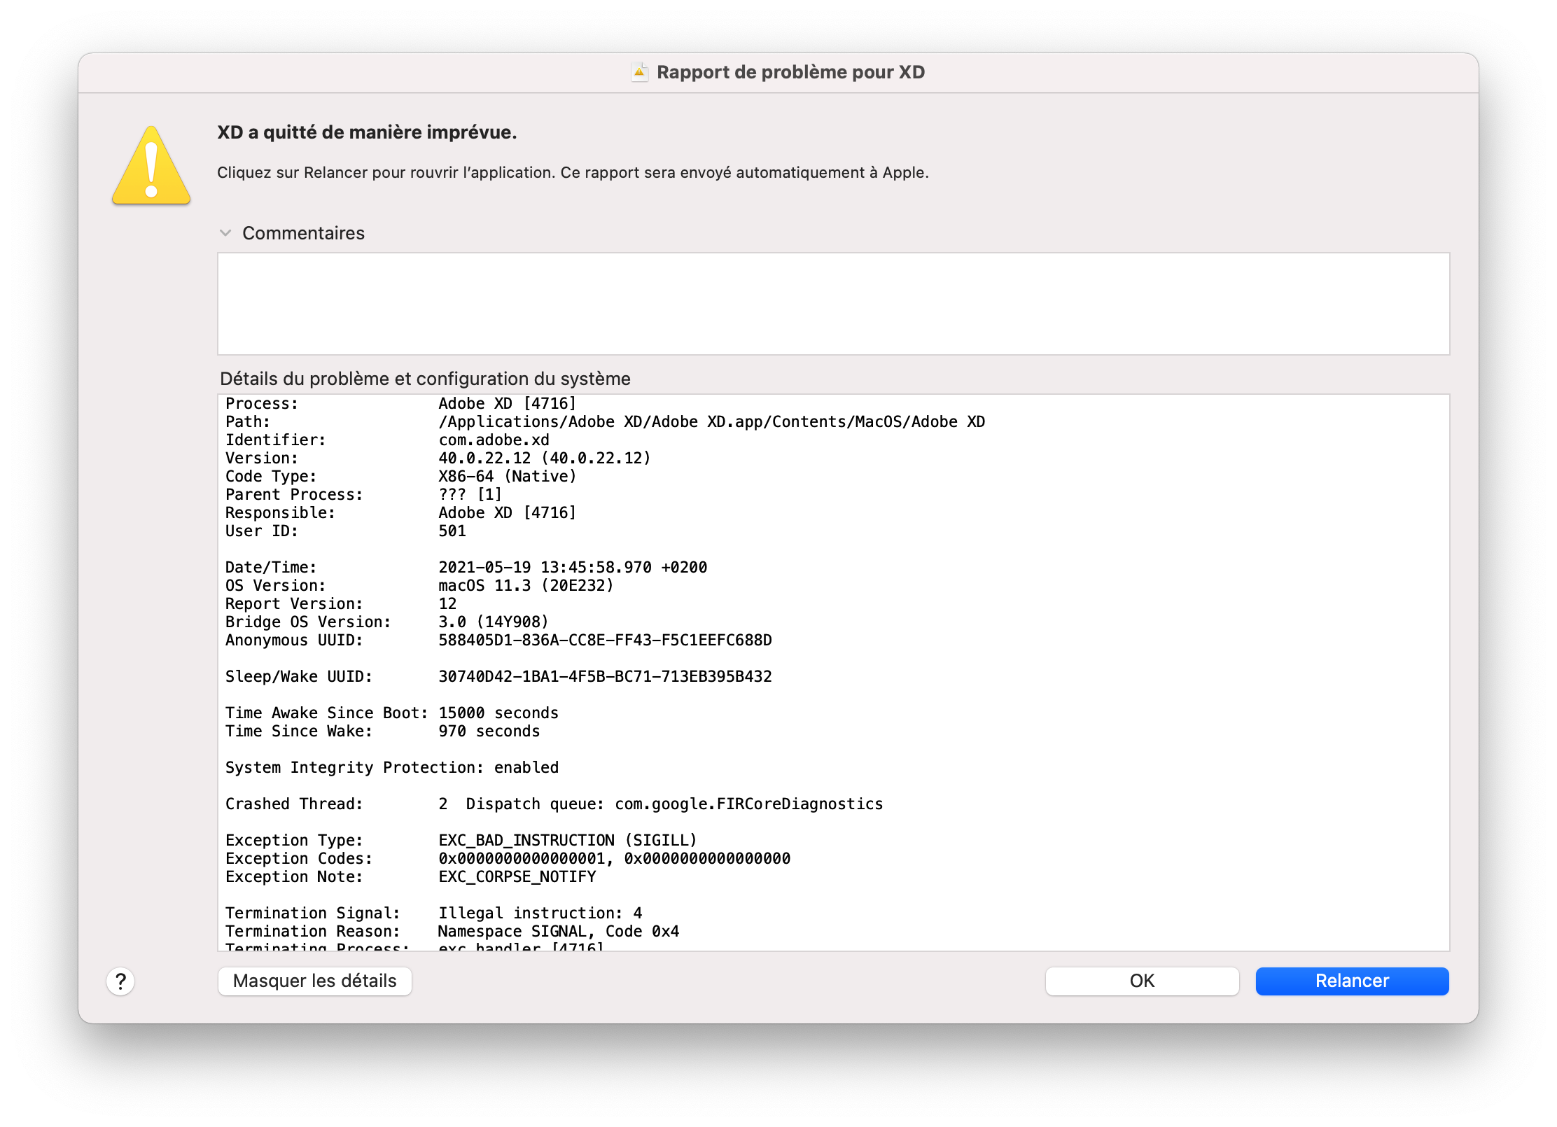Click the OS Version macOS 11.3 line
Viewport: 1557px width, 1127px height.
[525, 586]
